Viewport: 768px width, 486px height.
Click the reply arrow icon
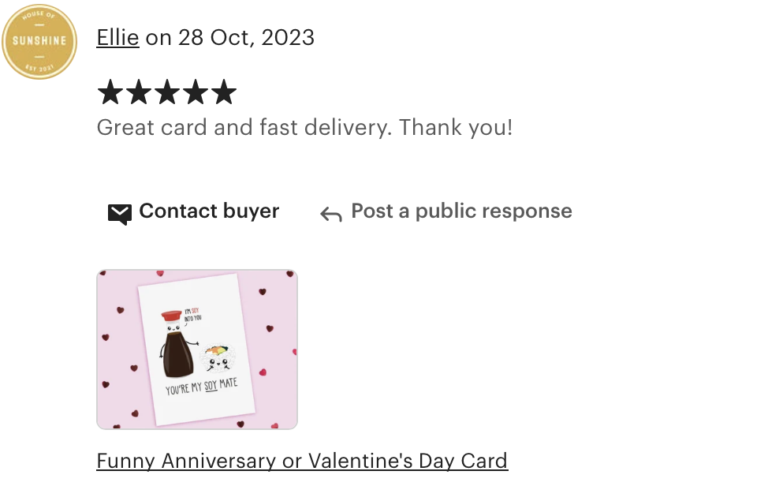tap(331, 214)
